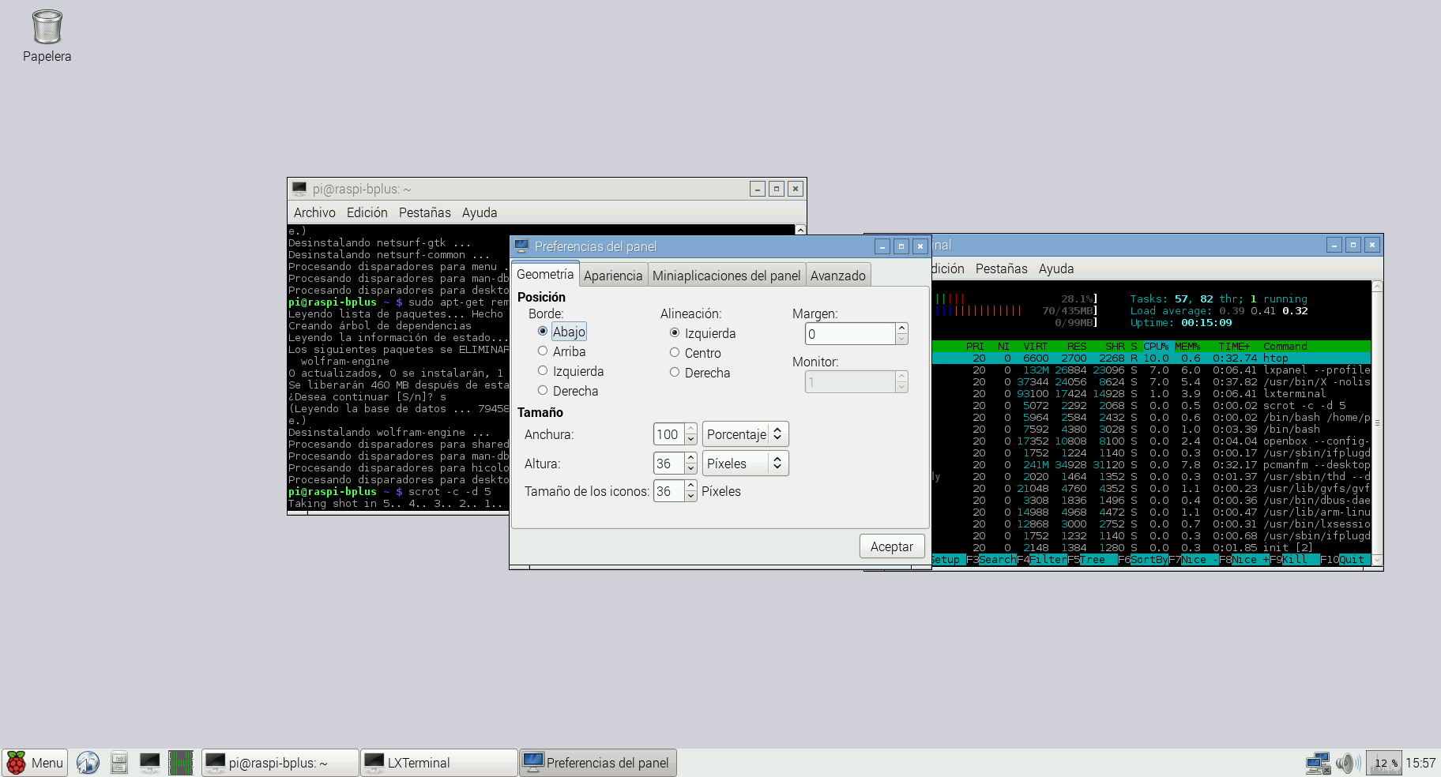
Task: Increase the Margen spinner value
Action: [901, 328]
